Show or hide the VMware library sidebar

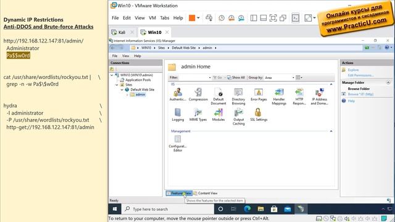(254, 18)
